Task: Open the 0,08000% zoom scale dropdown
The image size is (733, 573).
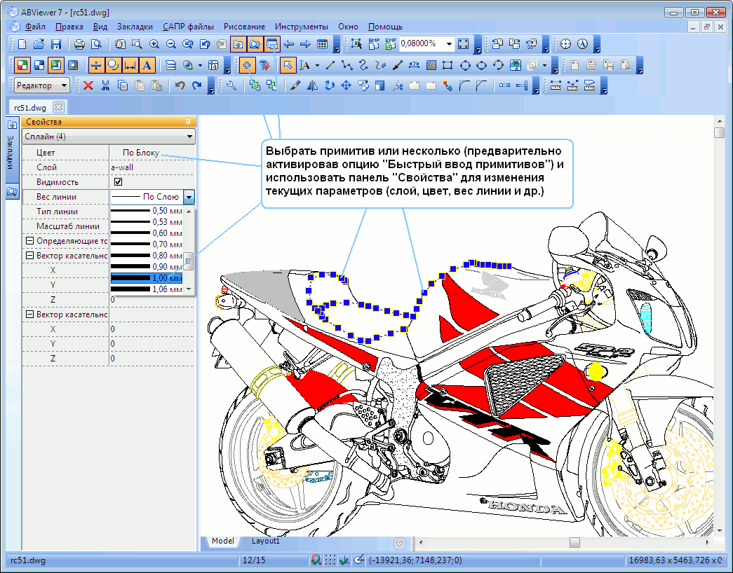Action: 449,44
